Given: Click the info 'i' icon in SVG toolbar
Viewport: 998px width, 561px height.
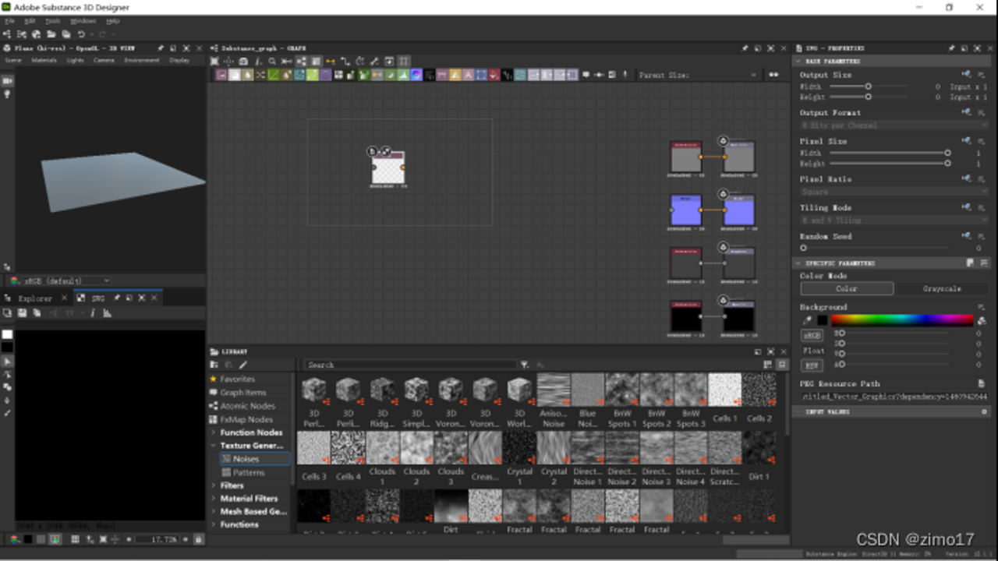Looking at the screenshot, I should (x=92, y=313).
